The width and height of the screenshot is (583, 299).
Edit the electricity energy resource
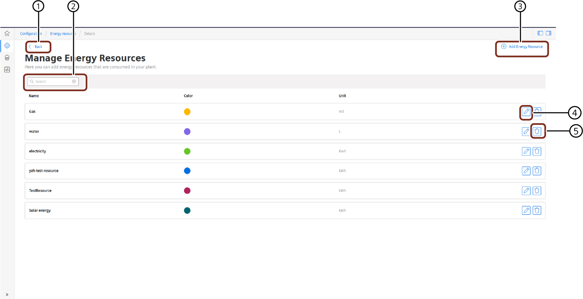coord(526,151)
